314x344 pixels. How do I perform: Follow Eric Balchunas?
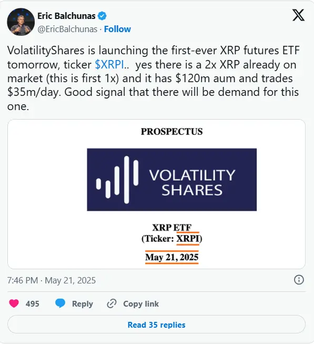[x=117, y=29]
